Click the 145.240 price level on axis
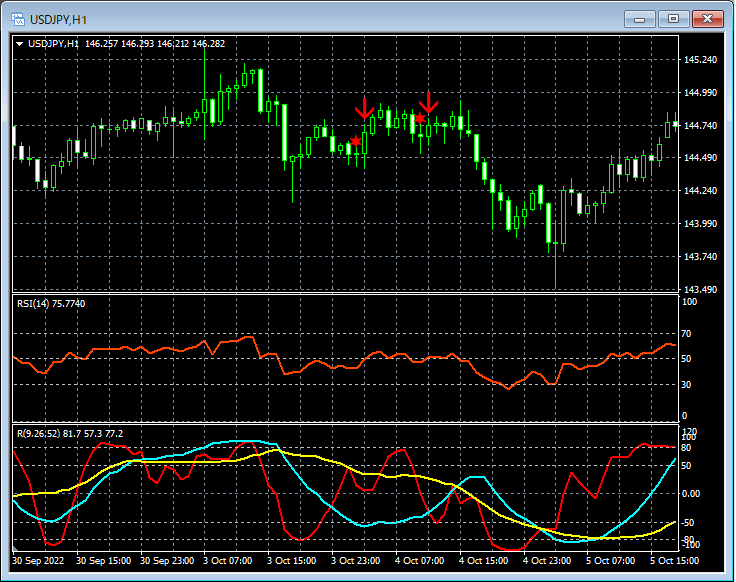Screen dimensions: 736x582 [701, 60]
